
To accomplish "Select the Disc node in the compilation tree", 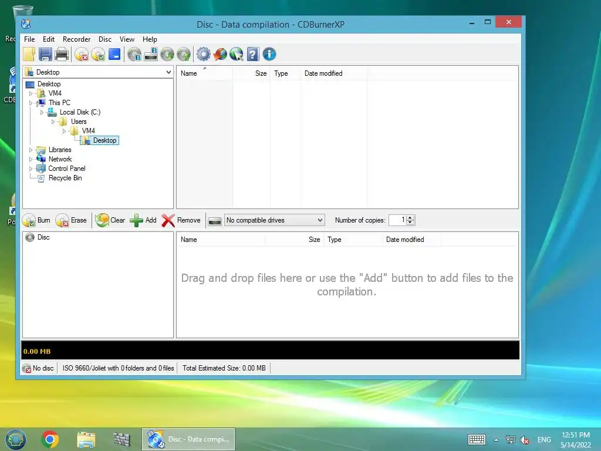I will point(43,237).
